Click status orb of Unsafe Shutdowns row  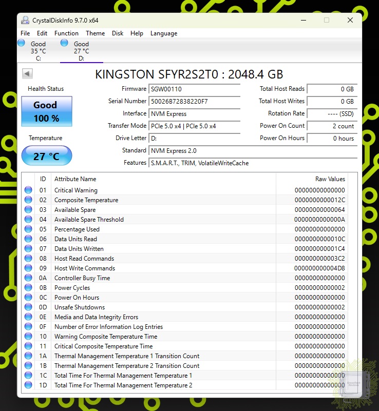pos(28,307)
